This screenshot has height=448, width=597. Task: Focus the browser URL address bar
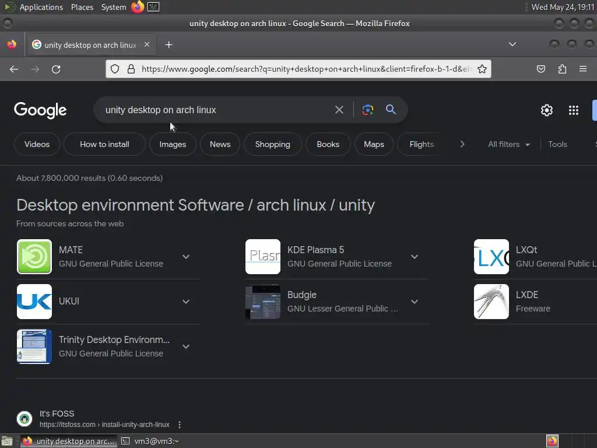pos(307,69)
